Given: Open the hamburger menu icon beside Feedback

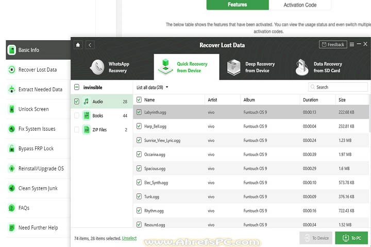Looking at the screenshot, I should pyautogui.click(x=352, y=44).
